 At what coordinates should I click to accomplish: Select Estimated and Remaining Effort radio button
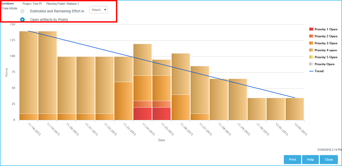tap(22, 11)
